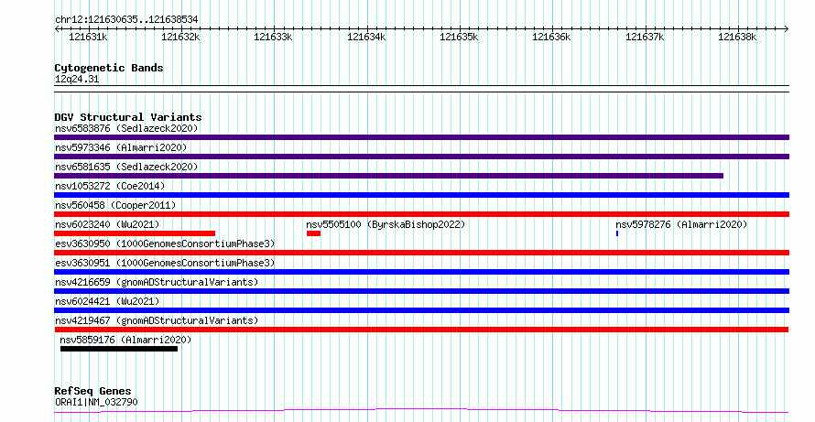Click the Cytogenetic Bands track title

[x=109, y=68]
